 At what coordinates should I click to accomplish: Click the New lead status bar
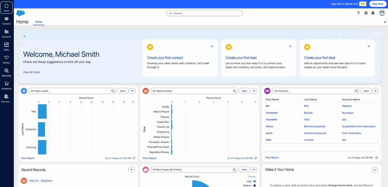[42, 112]
